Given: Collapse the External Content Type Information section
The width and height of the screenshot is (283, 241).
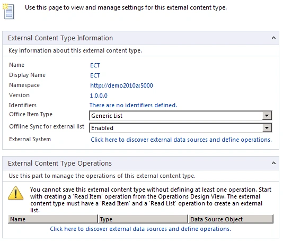Looking at the screenshot, I should (x=273, y=38).
